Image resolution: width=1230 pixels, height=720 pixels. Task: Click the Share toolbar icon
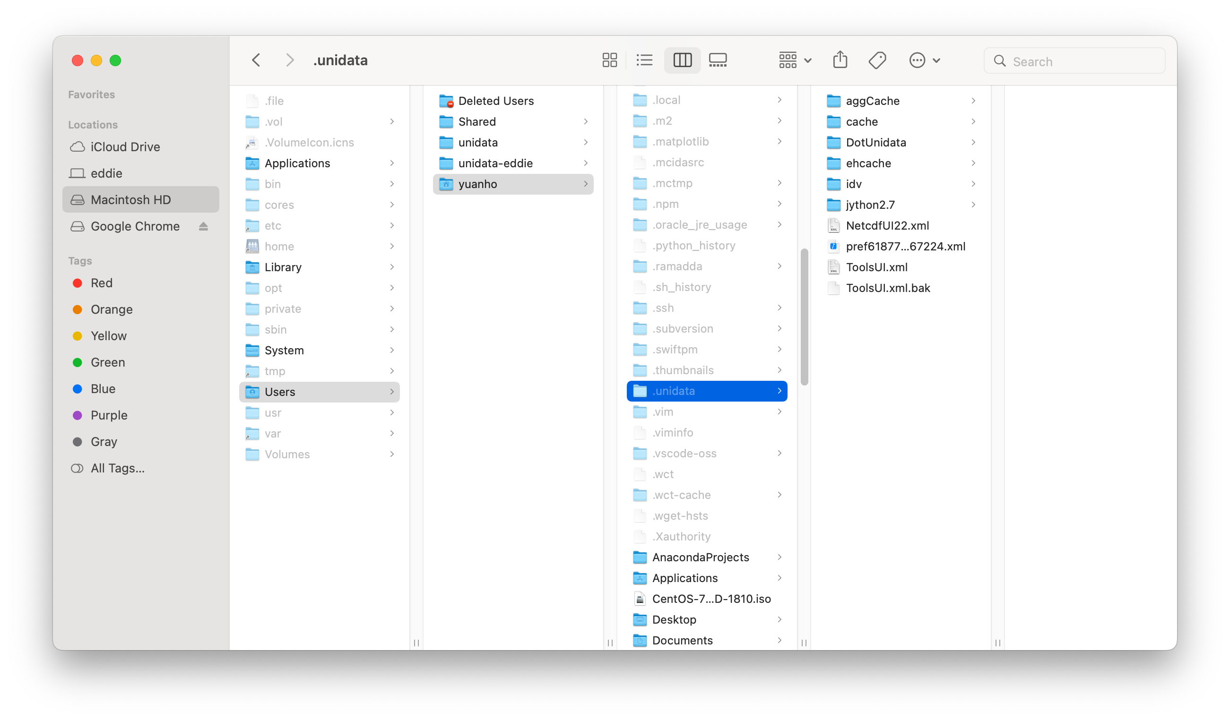point(840,60)
